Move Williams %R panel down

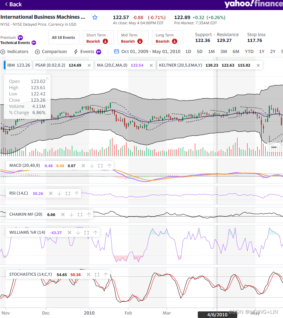point(78,233)
